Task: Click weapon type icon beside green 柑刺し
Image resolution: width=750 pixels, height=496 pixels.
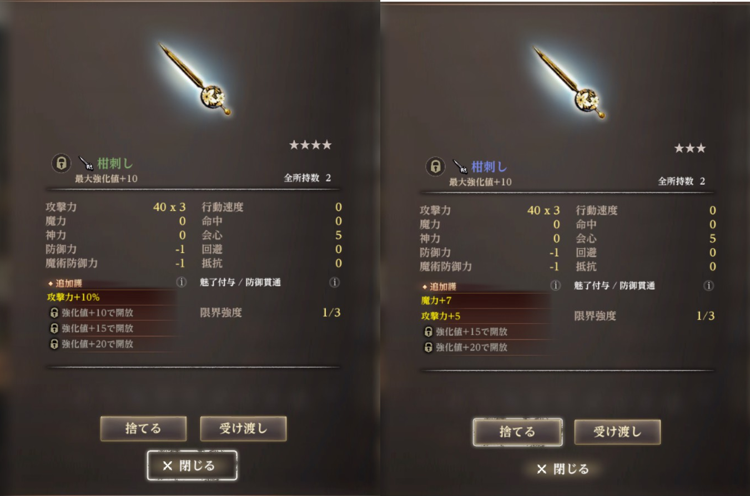Action: point(86,163)
